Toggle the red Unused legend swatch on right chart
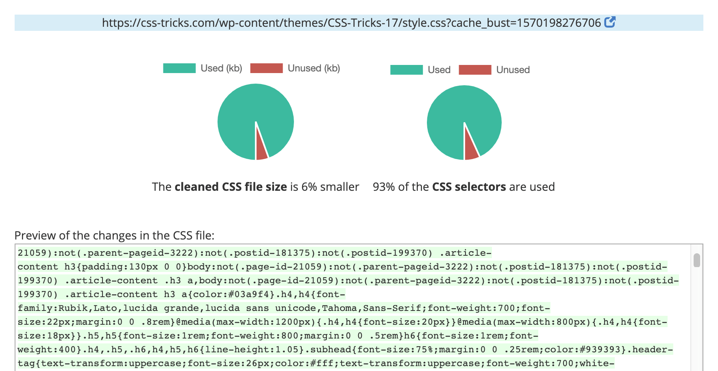The image size is (718, 371). 475,70
